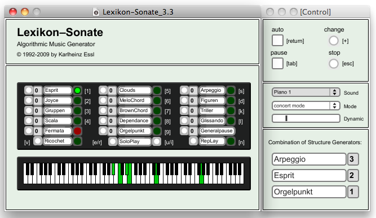The width and height of the screenshot is (376, 218).
Task: Adjust the Dynamic slider
Action: click(x=306, y=118)
